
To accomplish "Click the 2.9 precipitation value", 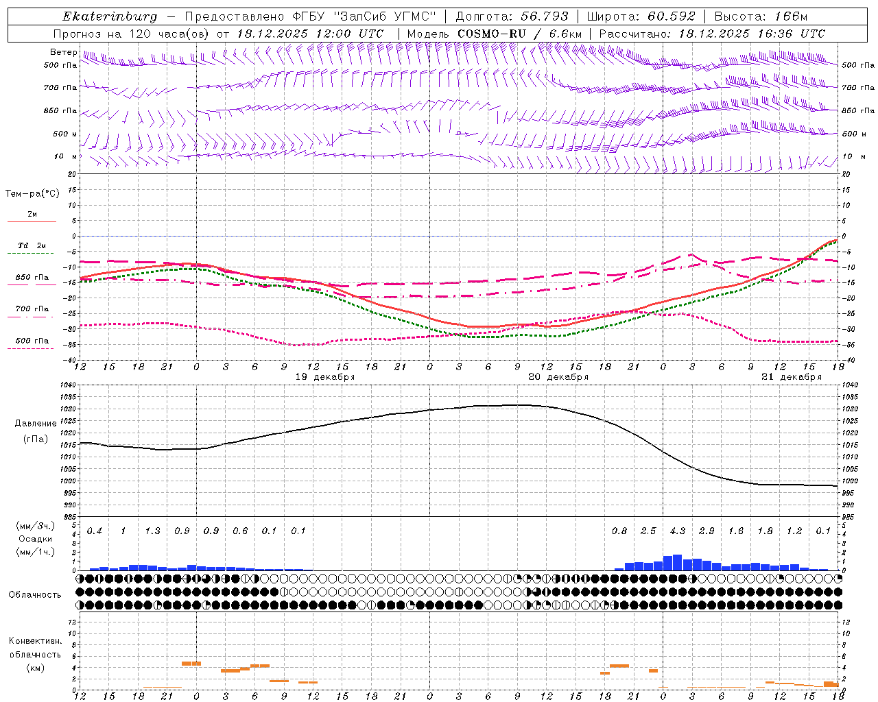I will pos(707,531).
